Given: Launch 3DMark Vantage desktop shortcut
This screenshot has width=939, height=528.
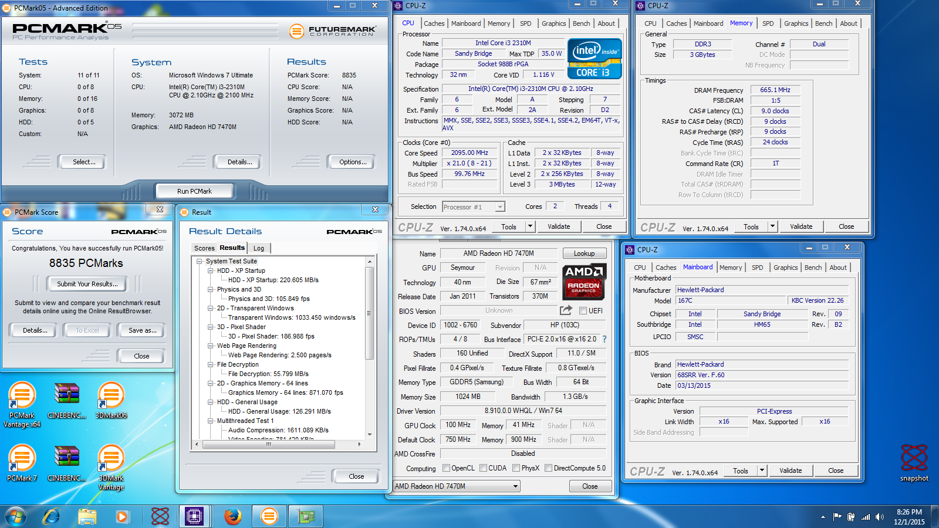Looking at the screenshot, I should [x=111, y=467].
